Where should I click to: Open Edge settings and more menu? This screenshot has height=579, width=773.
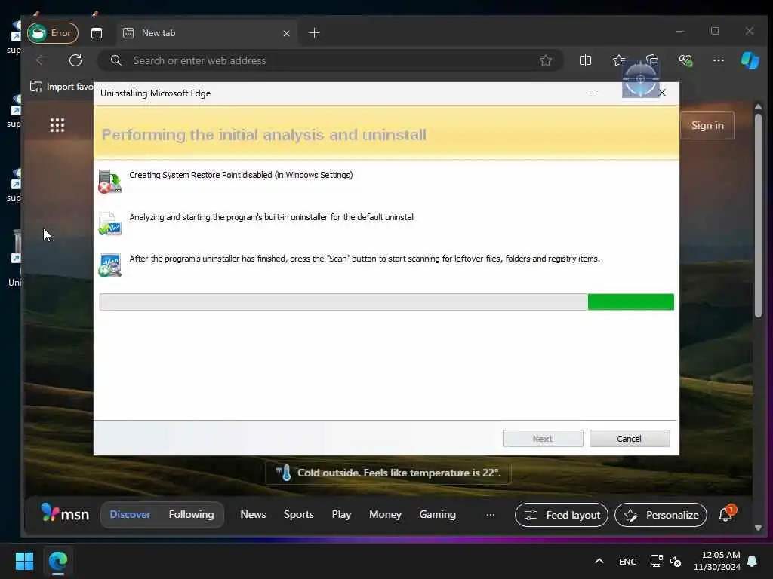tap(719, 60)
